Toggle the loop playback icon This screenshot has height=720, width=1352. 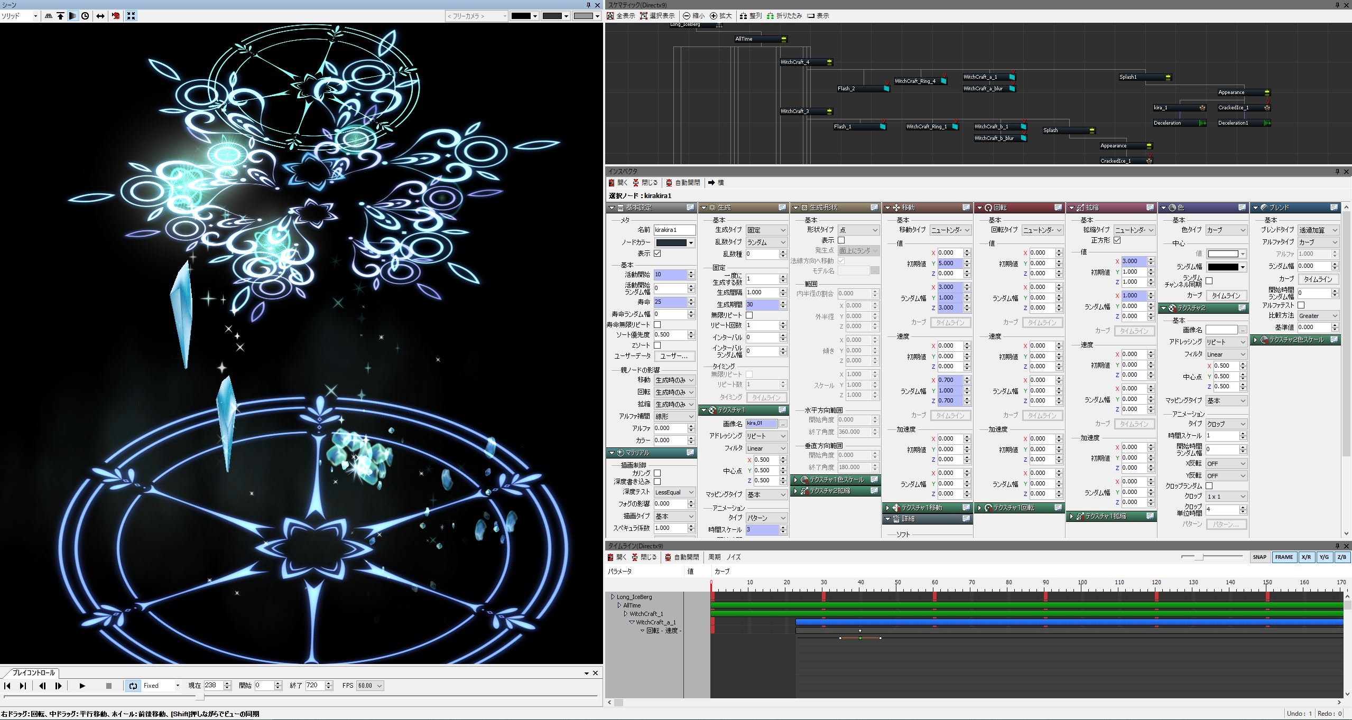[x=133, y=686]
